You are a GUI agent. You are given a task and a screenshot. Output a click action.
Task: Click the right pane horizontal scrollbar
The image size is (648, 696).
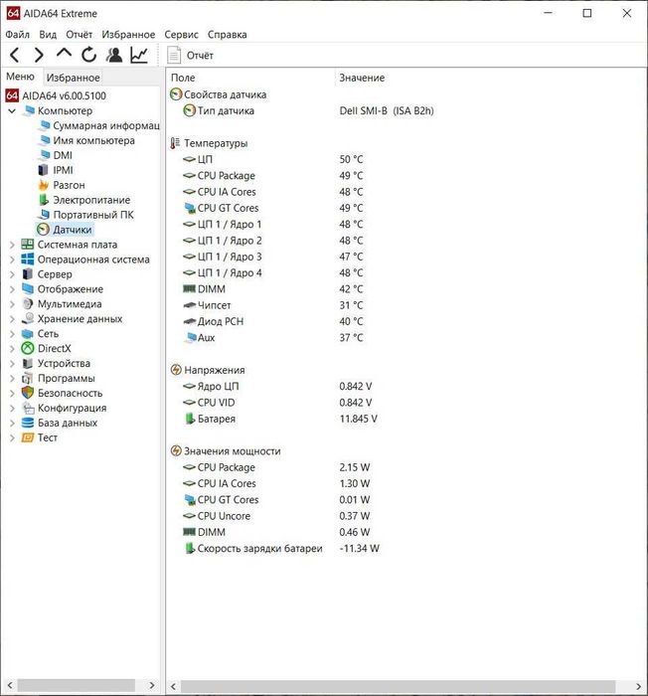[x=405, y=686]
